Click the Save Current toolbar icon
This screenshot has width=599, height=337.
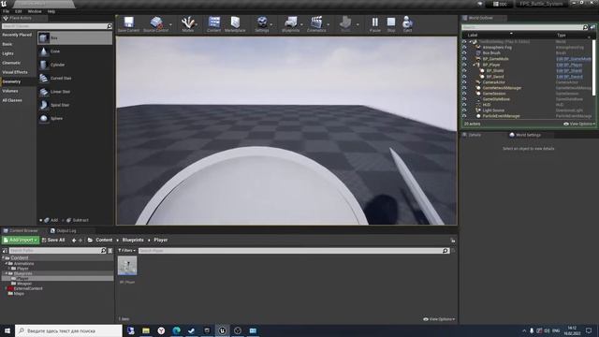click(x=129, y=24)
